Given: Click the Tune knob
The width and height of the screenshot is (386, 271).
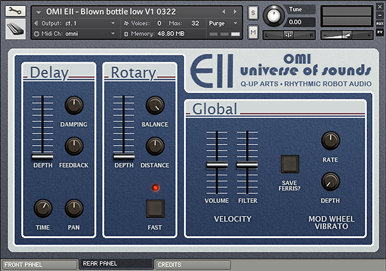Looking at the screenshot, I should click(x=273, y=16).
